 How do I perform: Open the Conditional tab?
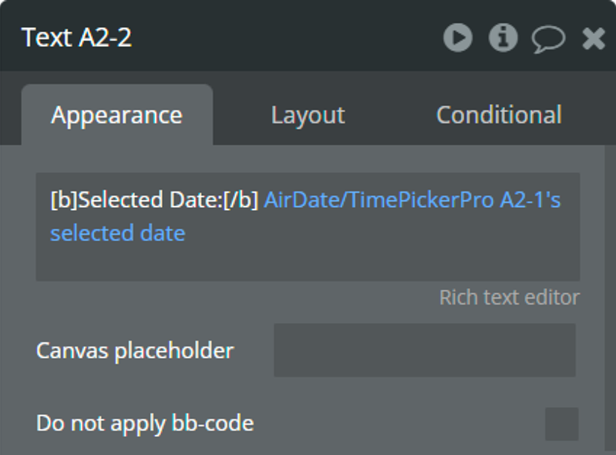(x=499, y=115)
